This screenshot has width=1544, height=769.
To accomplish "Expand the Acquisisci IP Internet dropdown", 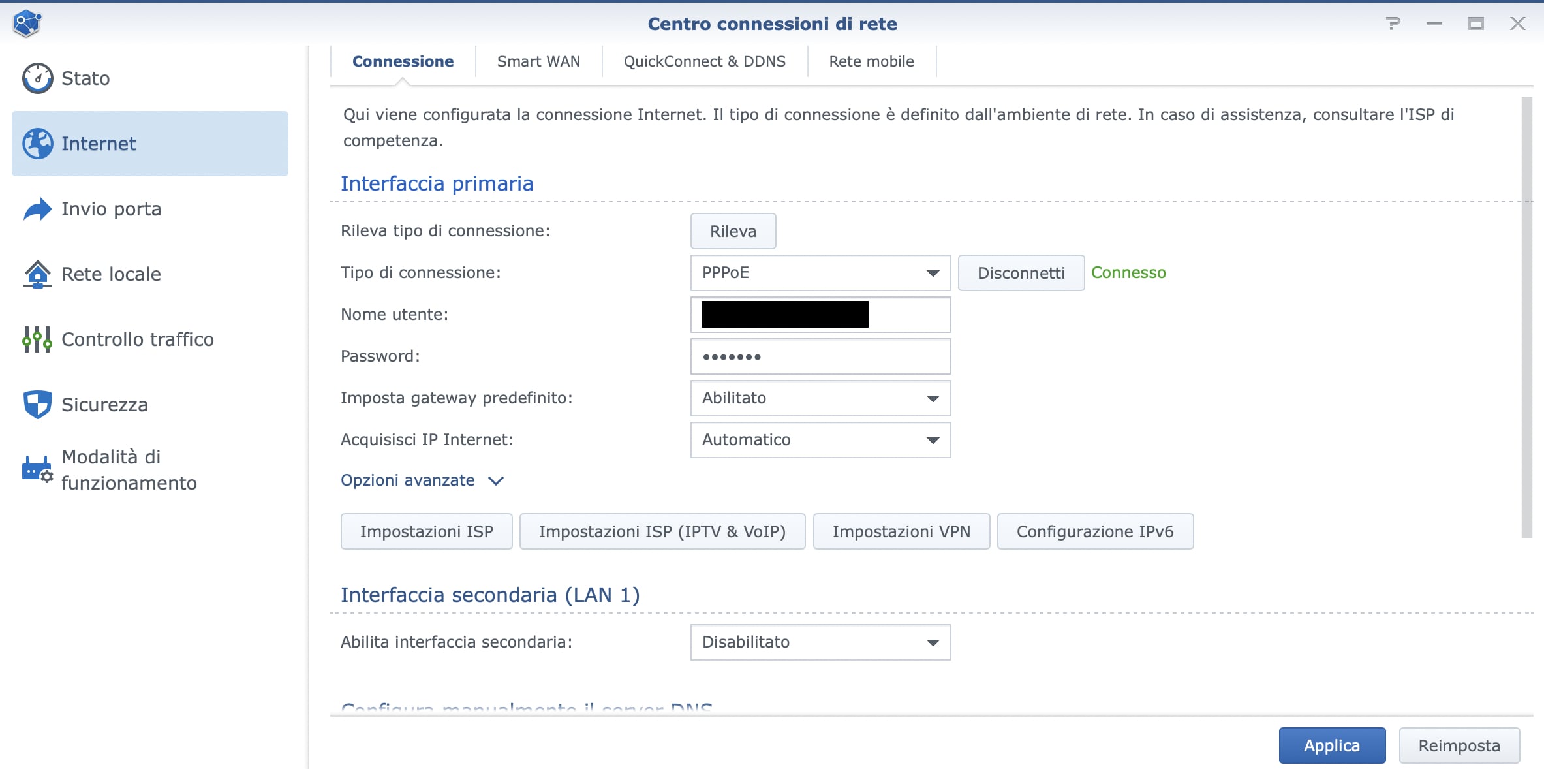I will pyautogui.click(x=820, y=440).
